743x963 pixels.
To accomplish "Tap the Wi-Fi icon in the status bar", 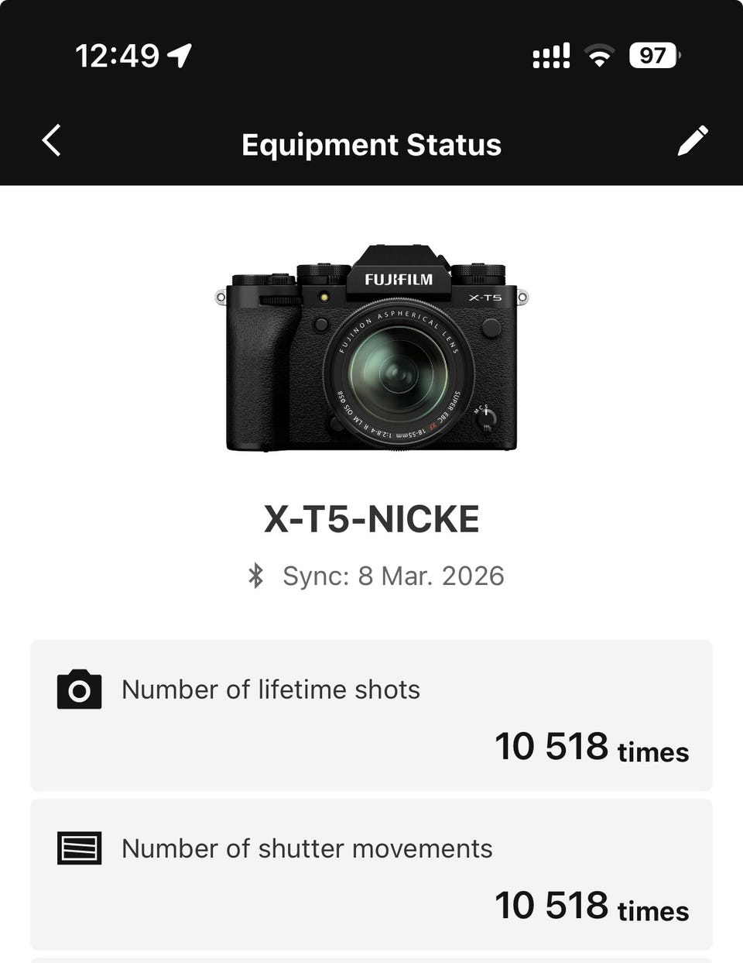I will (599, 56).
